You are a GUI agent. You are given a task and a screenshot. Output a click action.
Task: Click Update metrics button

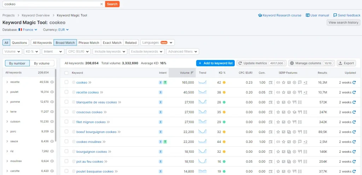coord(262,63)
